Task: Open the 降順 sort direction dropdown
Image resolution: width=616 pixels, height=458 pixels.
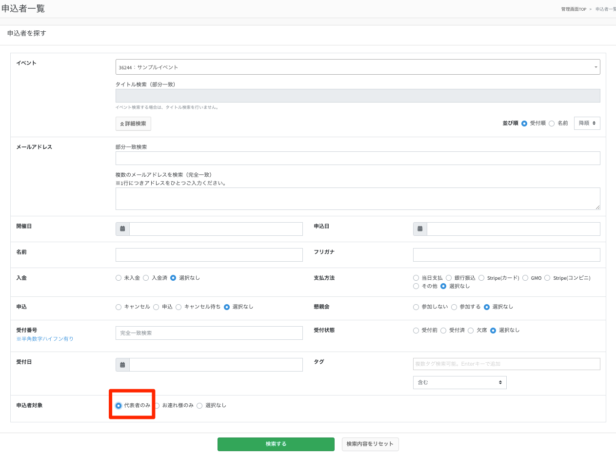Action: tap(587, 124)
